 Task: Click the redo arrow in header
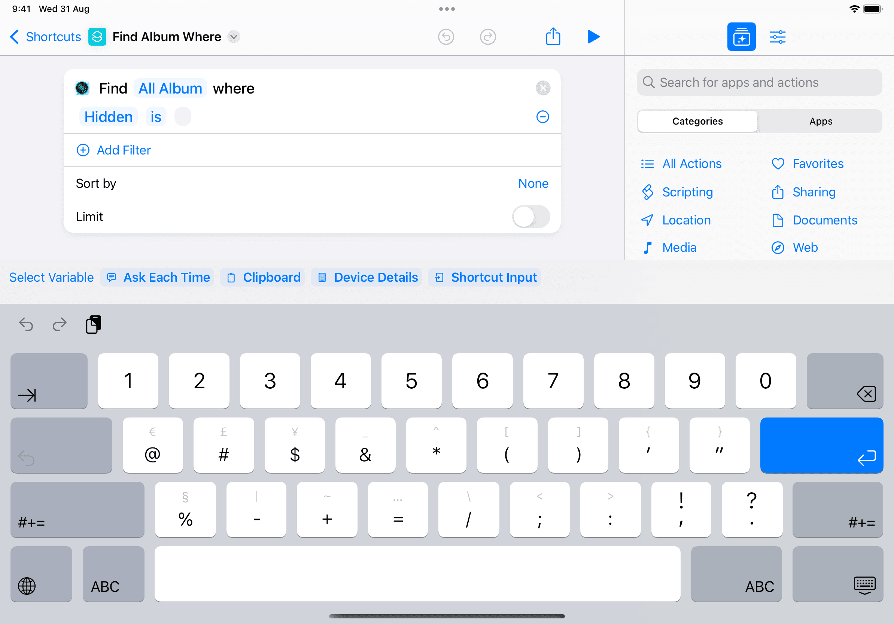[x=487, y=37]
